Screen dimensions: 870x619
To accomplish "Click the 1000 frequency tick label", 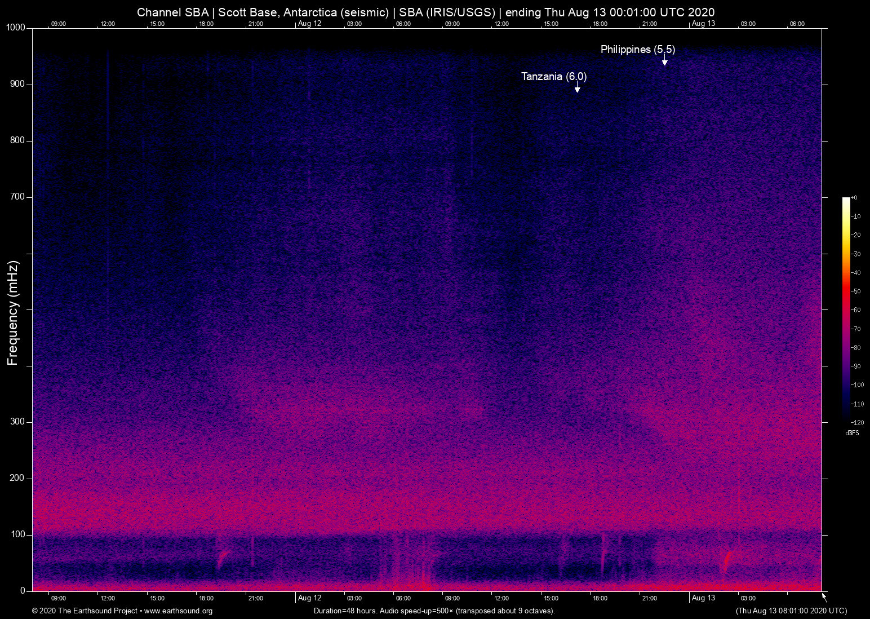I will click(16, 28).
